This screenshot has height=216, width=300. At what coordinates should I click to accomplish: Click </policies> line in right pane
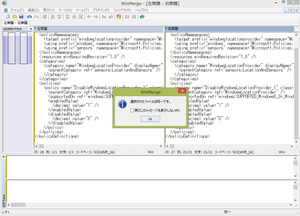[x=182, y=132]
